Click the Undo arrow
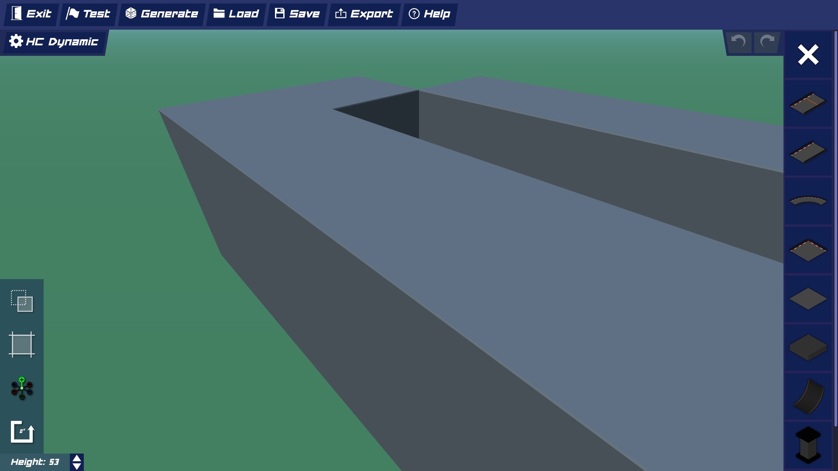Screen dimensions: 838x471 click(x=738, y=42)
